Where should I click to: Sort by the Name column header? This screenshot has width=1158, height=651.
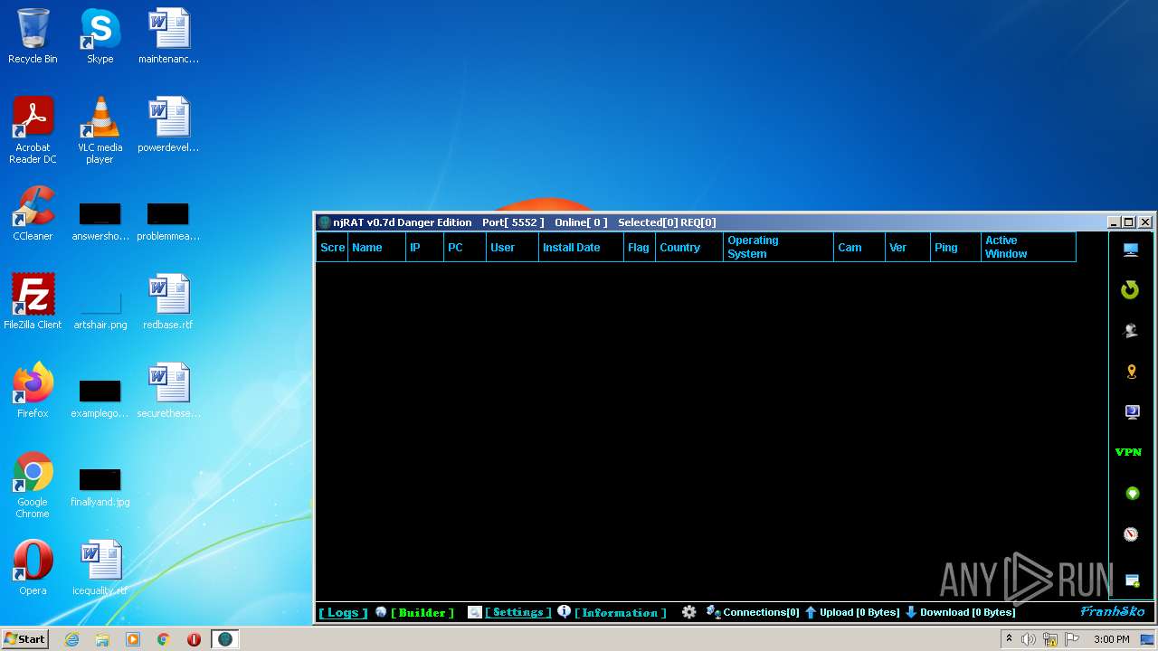[376, 247]
